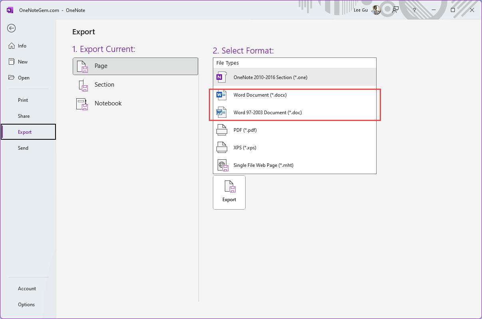Click the Open folder icon in sidebar

(x=12, y=77)
